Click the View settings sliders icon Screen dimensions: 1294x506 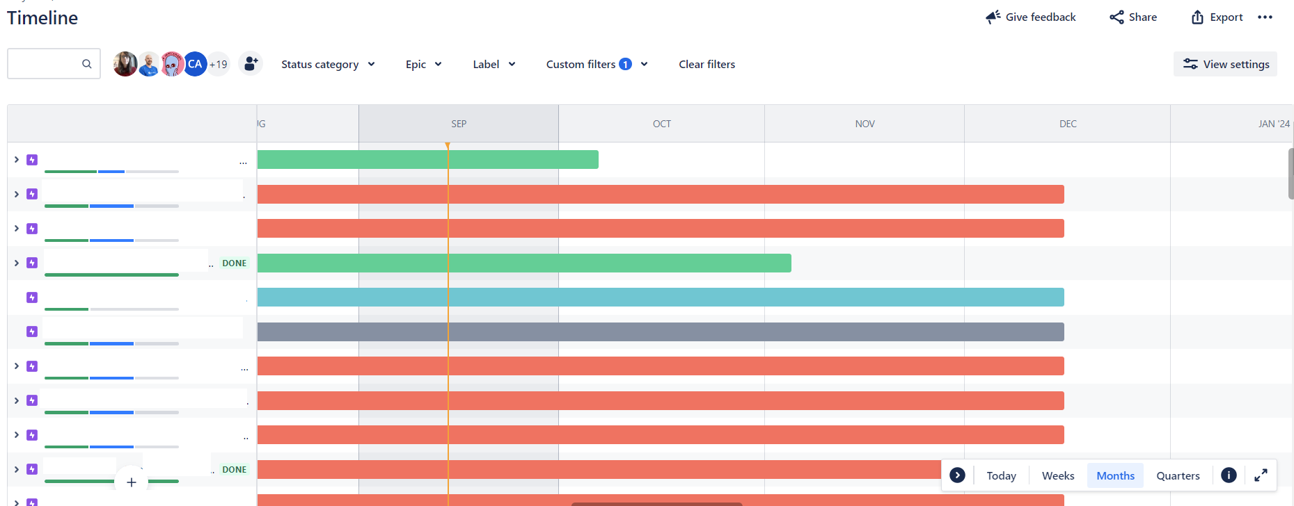pyautogui.click(x=1190, y=64)
